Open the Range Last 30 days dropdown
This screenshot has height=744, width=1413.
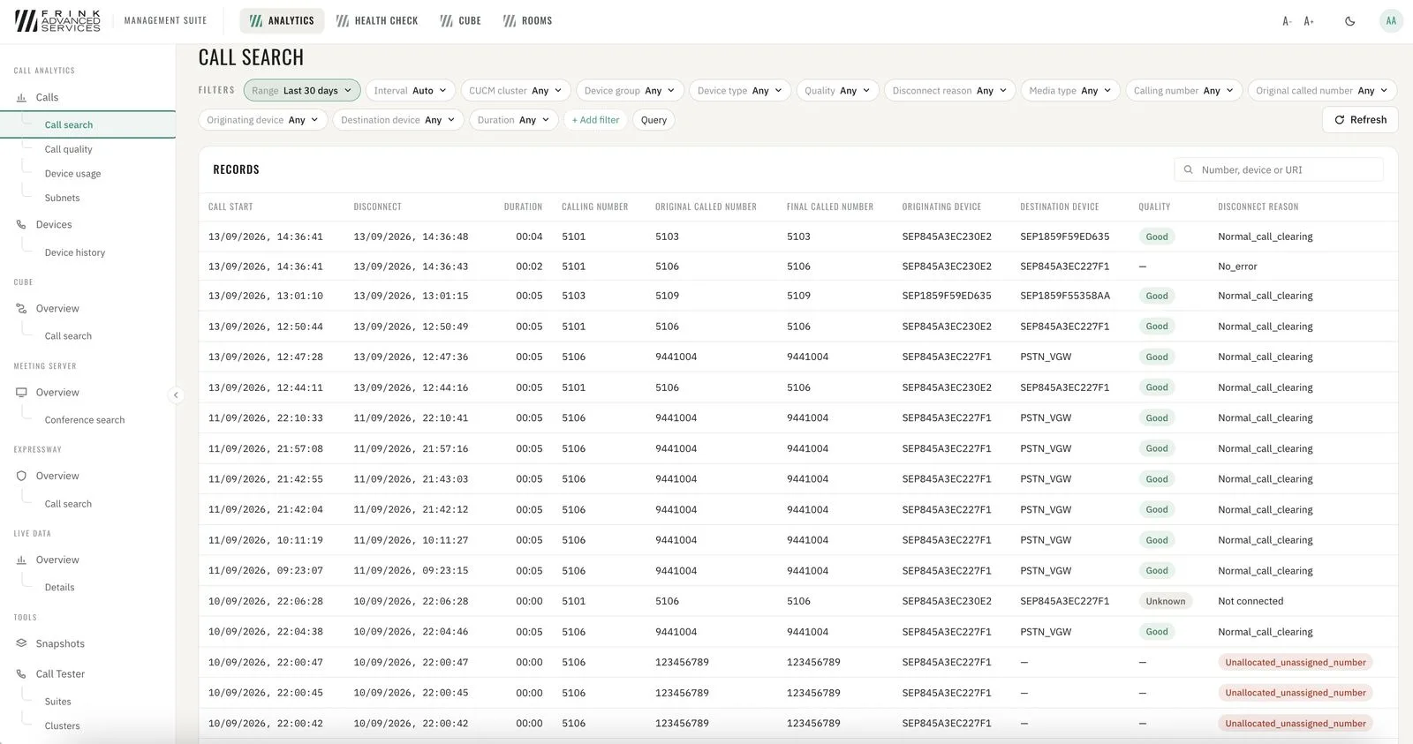click(302, 90)
